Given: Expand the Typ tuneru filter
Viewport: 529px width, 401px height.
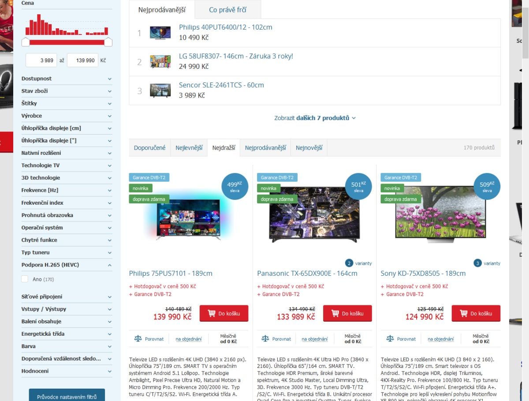Looking at the screenshot, I should pyautogui.click(x=67, y=253).
